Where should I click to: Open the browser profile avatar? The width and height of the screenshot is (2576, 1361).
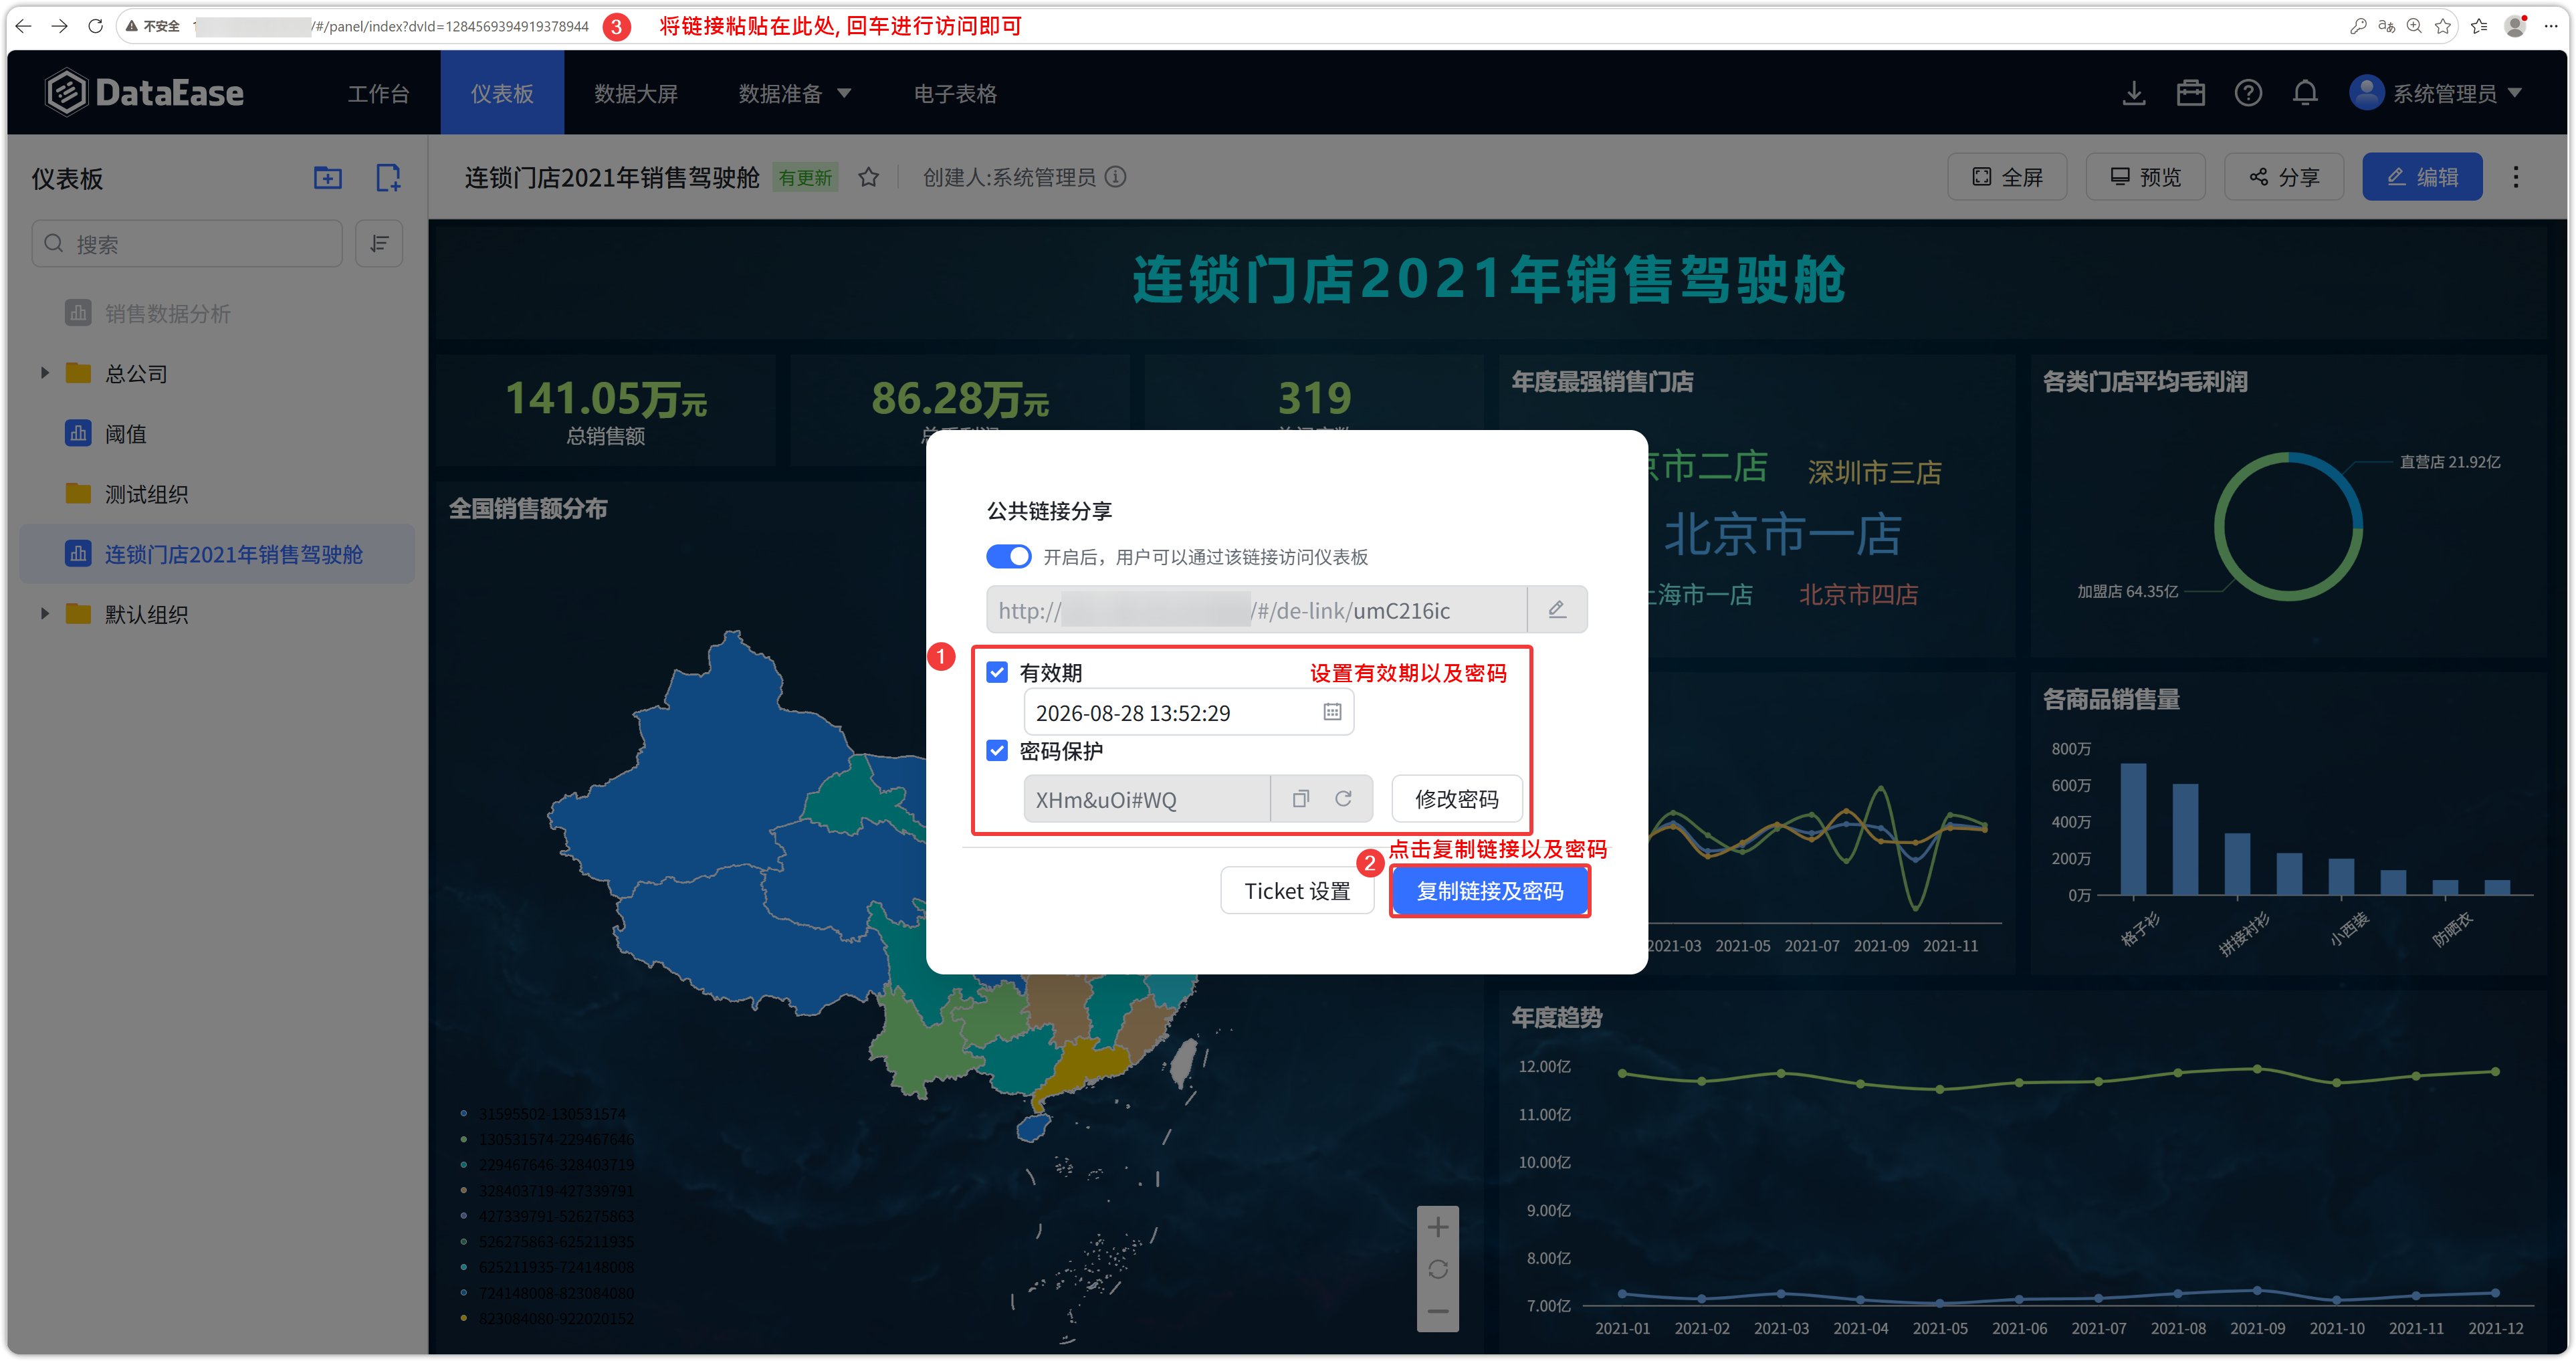click(2516, 26)
